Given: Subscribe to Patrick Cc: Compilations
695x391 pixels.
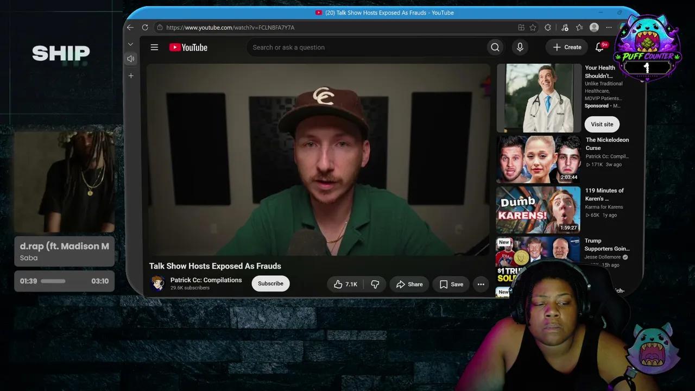Looking at the screenshot, I should click(270, 283).
